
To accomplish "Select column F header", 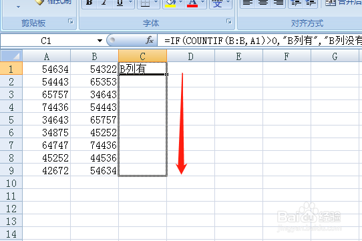I will coord(287,56).
